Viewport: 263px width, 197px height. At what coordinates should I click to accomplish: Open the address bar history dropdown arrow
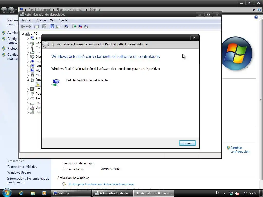coord(253,10)
